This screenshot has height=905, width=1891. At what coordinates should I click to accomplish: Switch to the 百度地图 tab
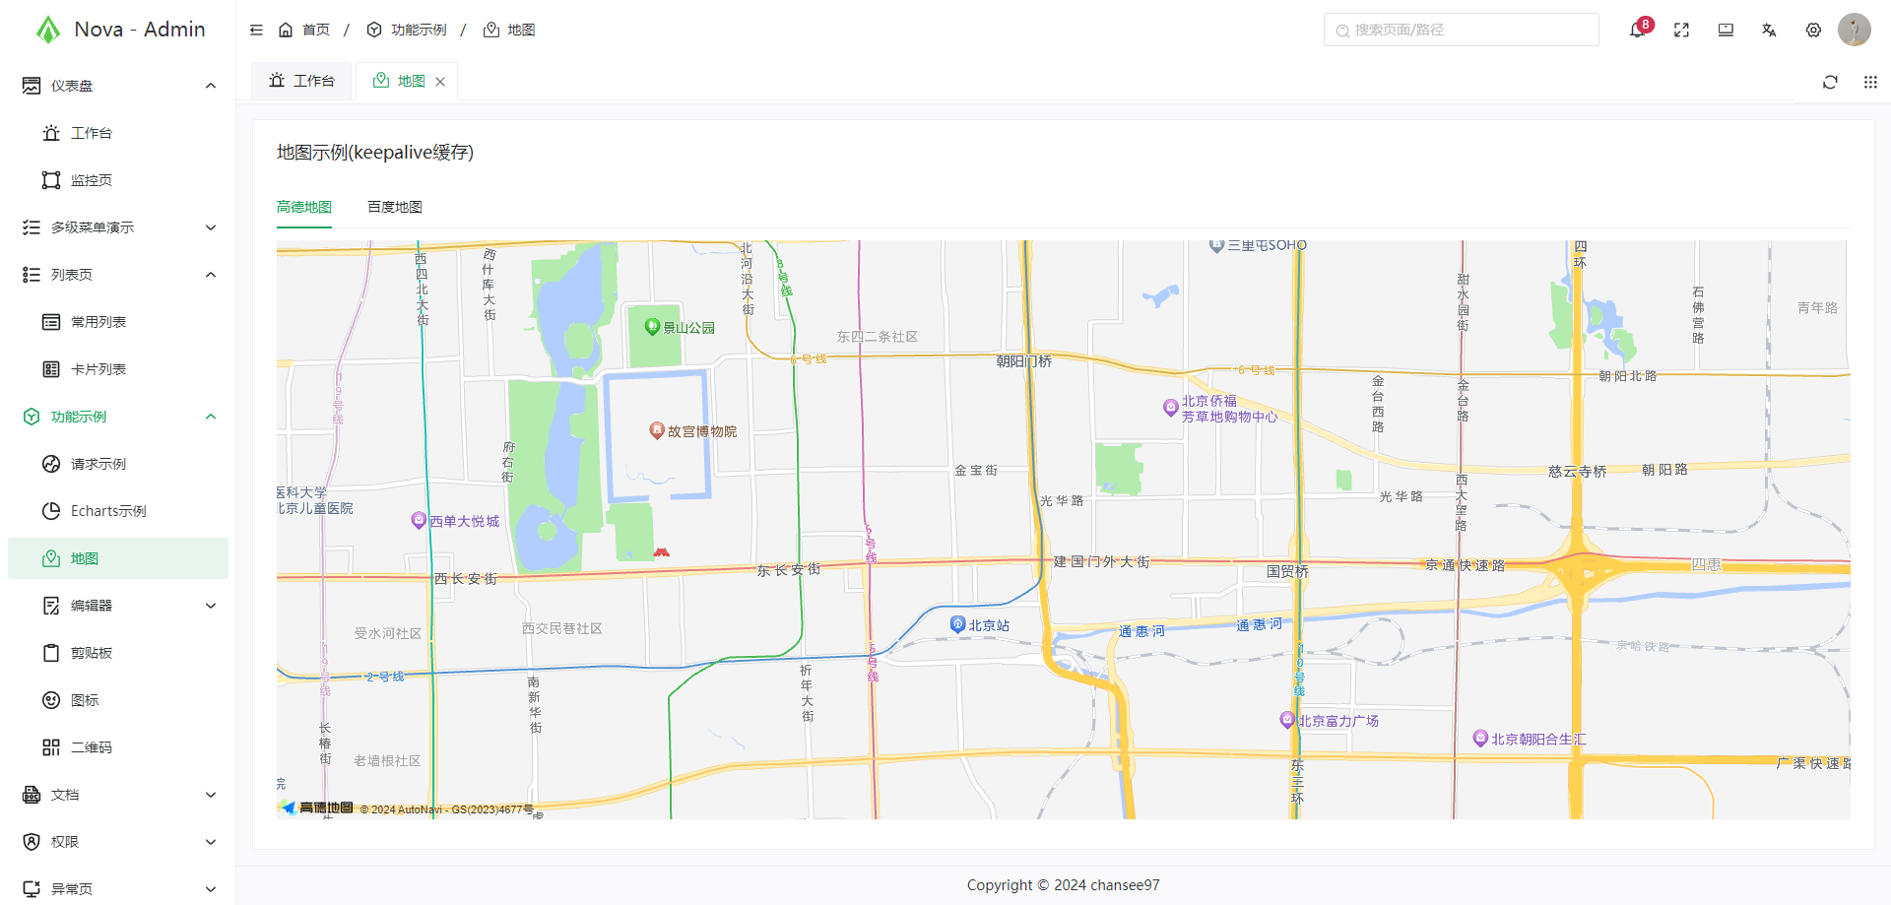click(x=395, y=207)
